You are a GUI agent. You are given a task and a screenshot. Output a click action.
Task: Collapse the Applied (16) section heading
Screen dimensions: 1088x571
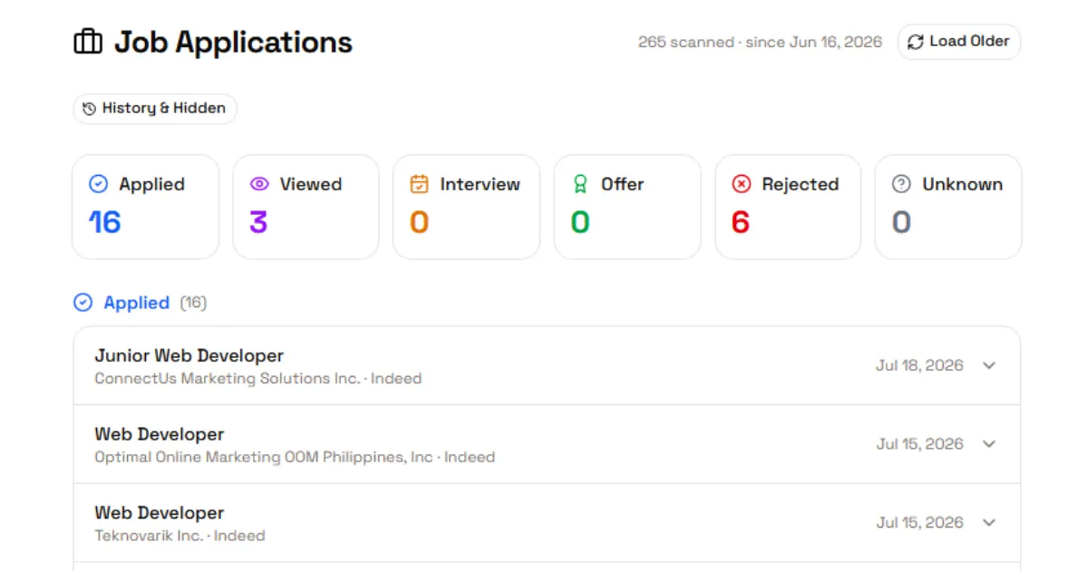coord(141,303)
